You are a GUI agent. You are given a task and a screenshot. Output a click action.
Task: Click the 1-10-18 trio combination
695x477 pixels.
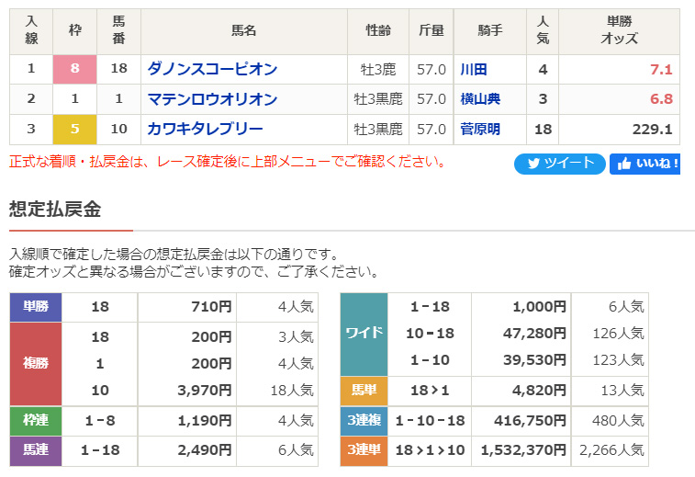(430, 420)
